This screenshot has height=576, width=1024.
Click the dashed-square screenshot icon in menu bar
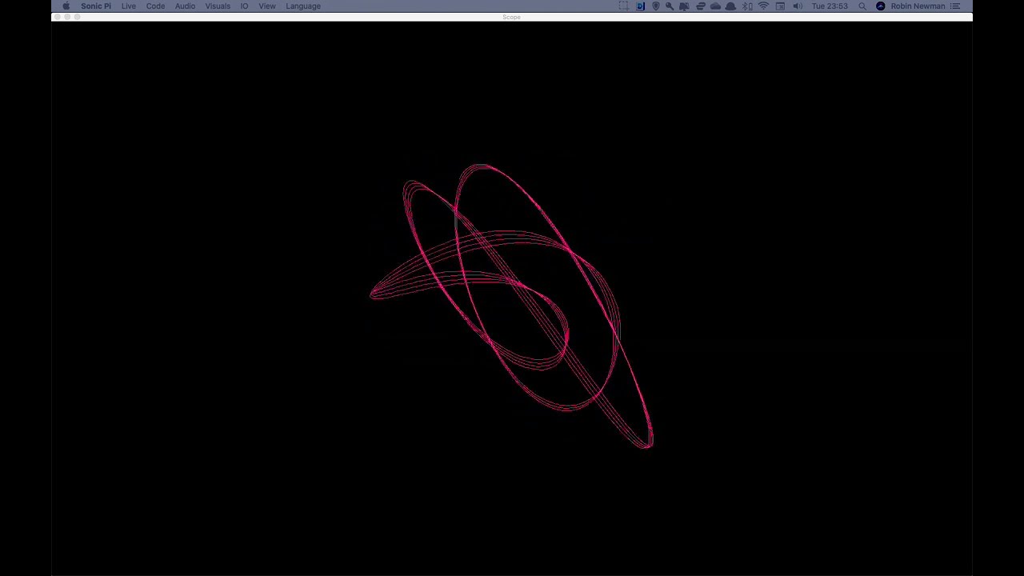[x=624, y=6]
